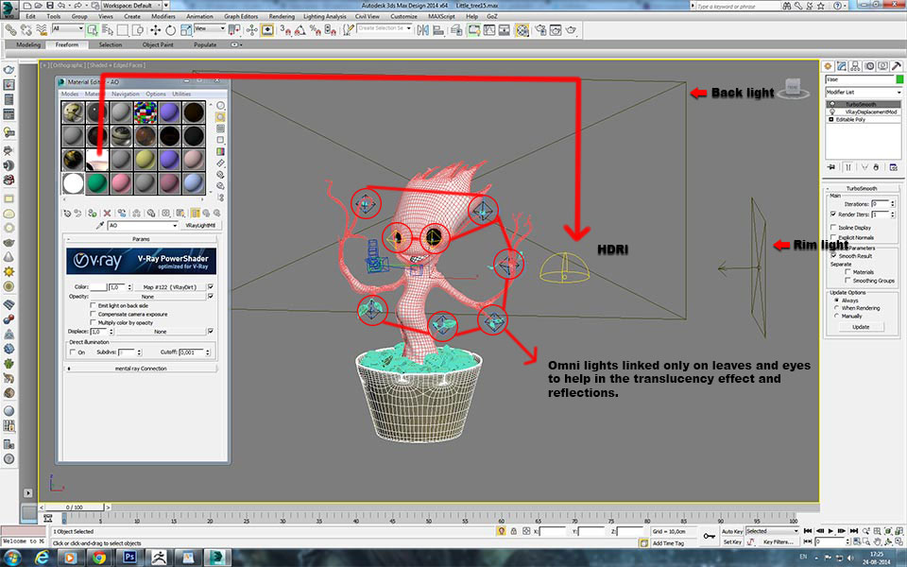Click the VRayLightMtl type button
The width and height of the screenshot is (907, 567).
pyautogui.click(x=200, y=225)
